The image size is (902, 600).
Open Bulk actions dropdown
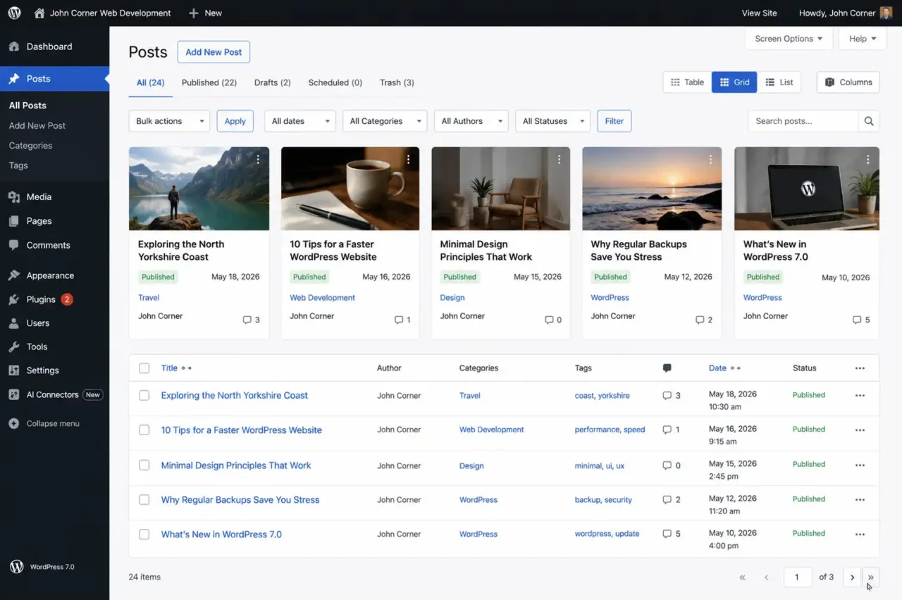pos(169,121)
